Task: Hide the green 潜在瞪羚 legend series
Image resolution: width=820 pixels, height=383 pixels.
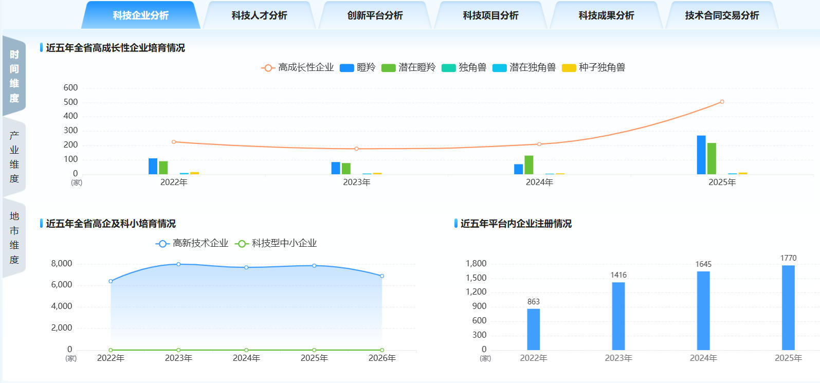Action: click(408, 68)
